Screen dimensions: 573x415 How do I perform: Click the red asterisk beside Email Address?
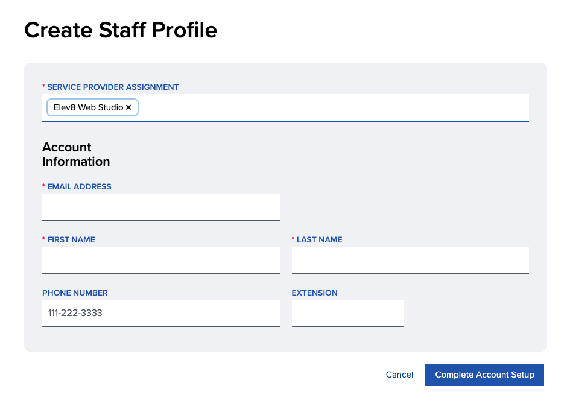coord(44,186)
